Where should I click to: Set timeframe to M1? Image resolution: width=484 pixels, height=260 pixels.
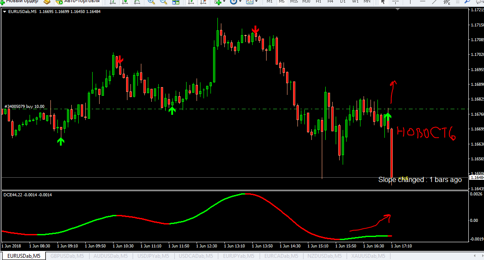point(270,2)
